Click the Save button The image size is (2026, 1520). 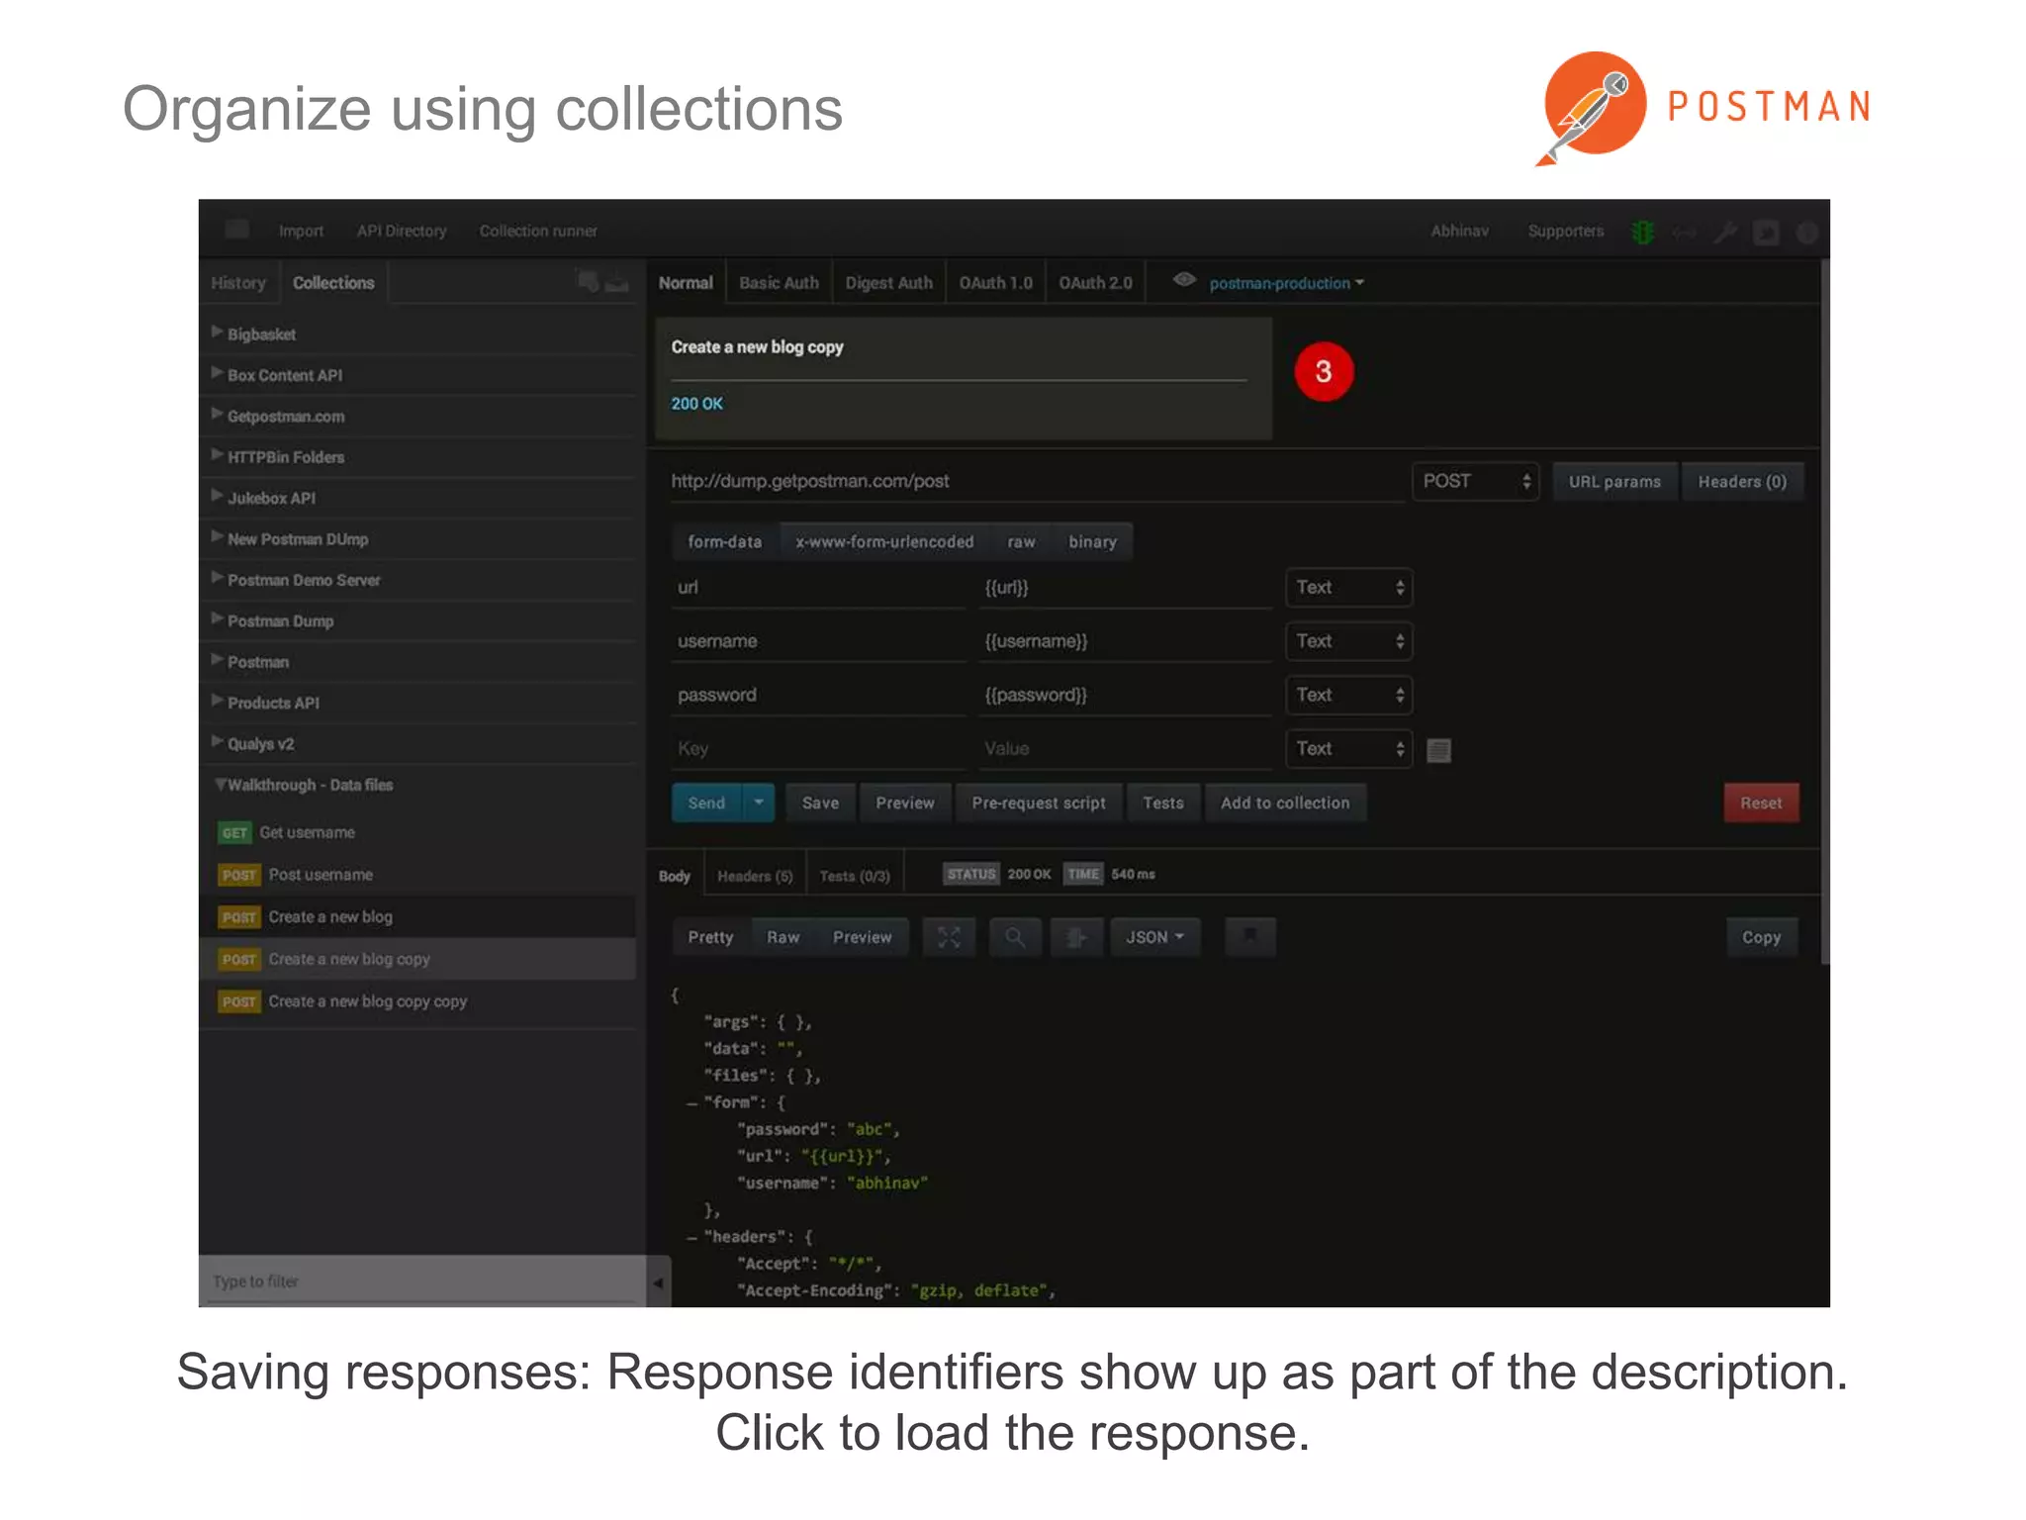(820, 803)
